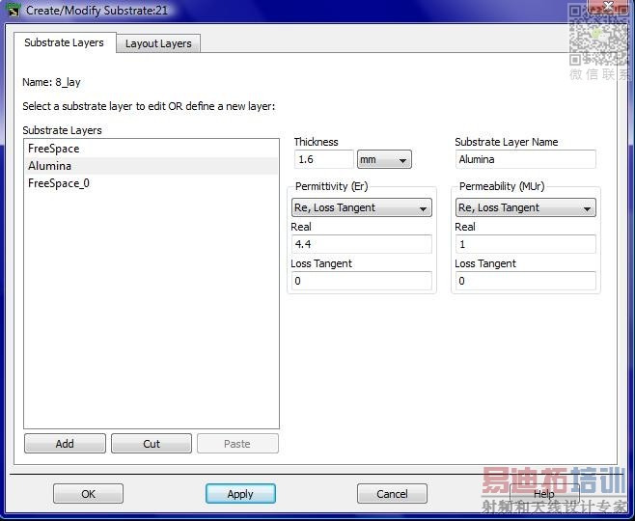Screen dimensions: 635x521
Task: Open the thickness unit mm dropdown
Action: 384,159
